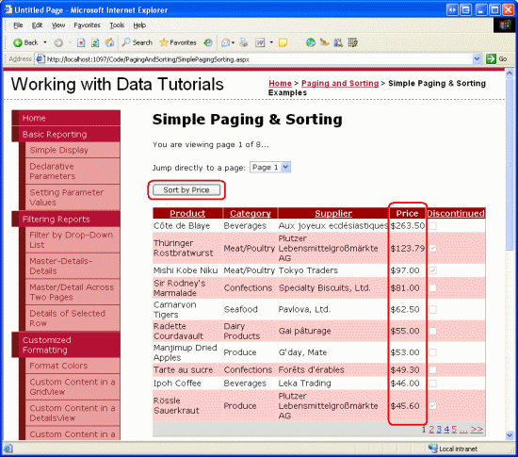Toggle Discontinued checkbox for Côte de Blaye
Image resolution: width=518 pixels, height=457 pixels.
point(432,226)
